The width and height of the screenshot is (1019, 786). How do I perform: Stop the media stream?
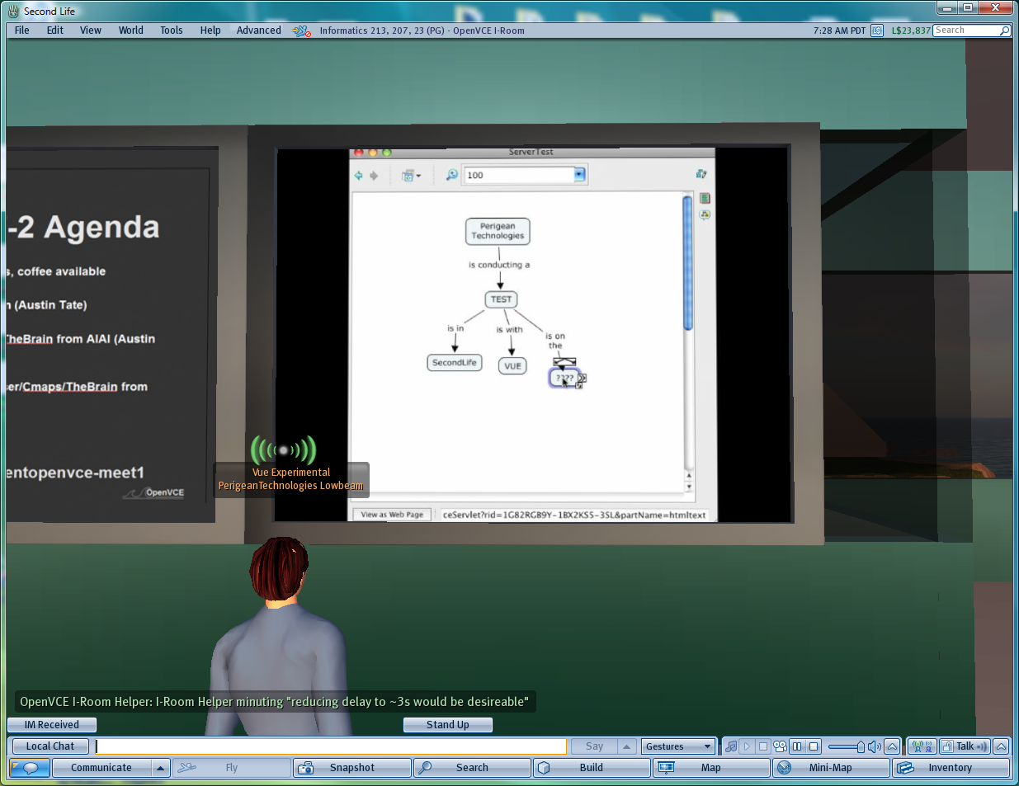(x=814, y=746)
